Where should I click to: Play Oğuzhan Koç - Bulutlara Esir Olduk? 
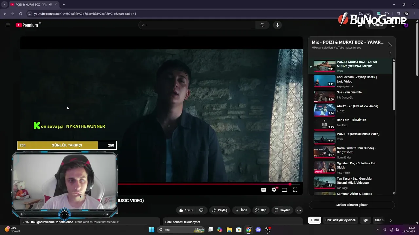(x=350, y=167)
